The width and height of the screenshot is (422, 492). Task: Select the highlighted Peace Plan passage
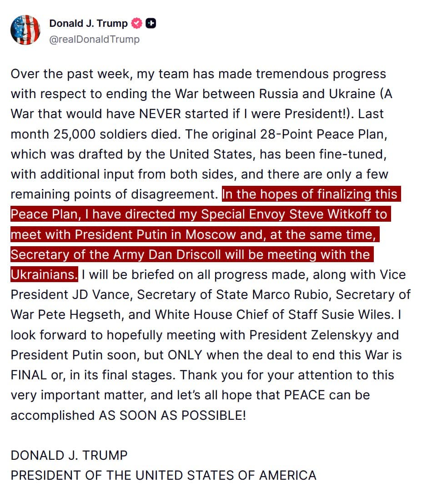click(205, 234)
